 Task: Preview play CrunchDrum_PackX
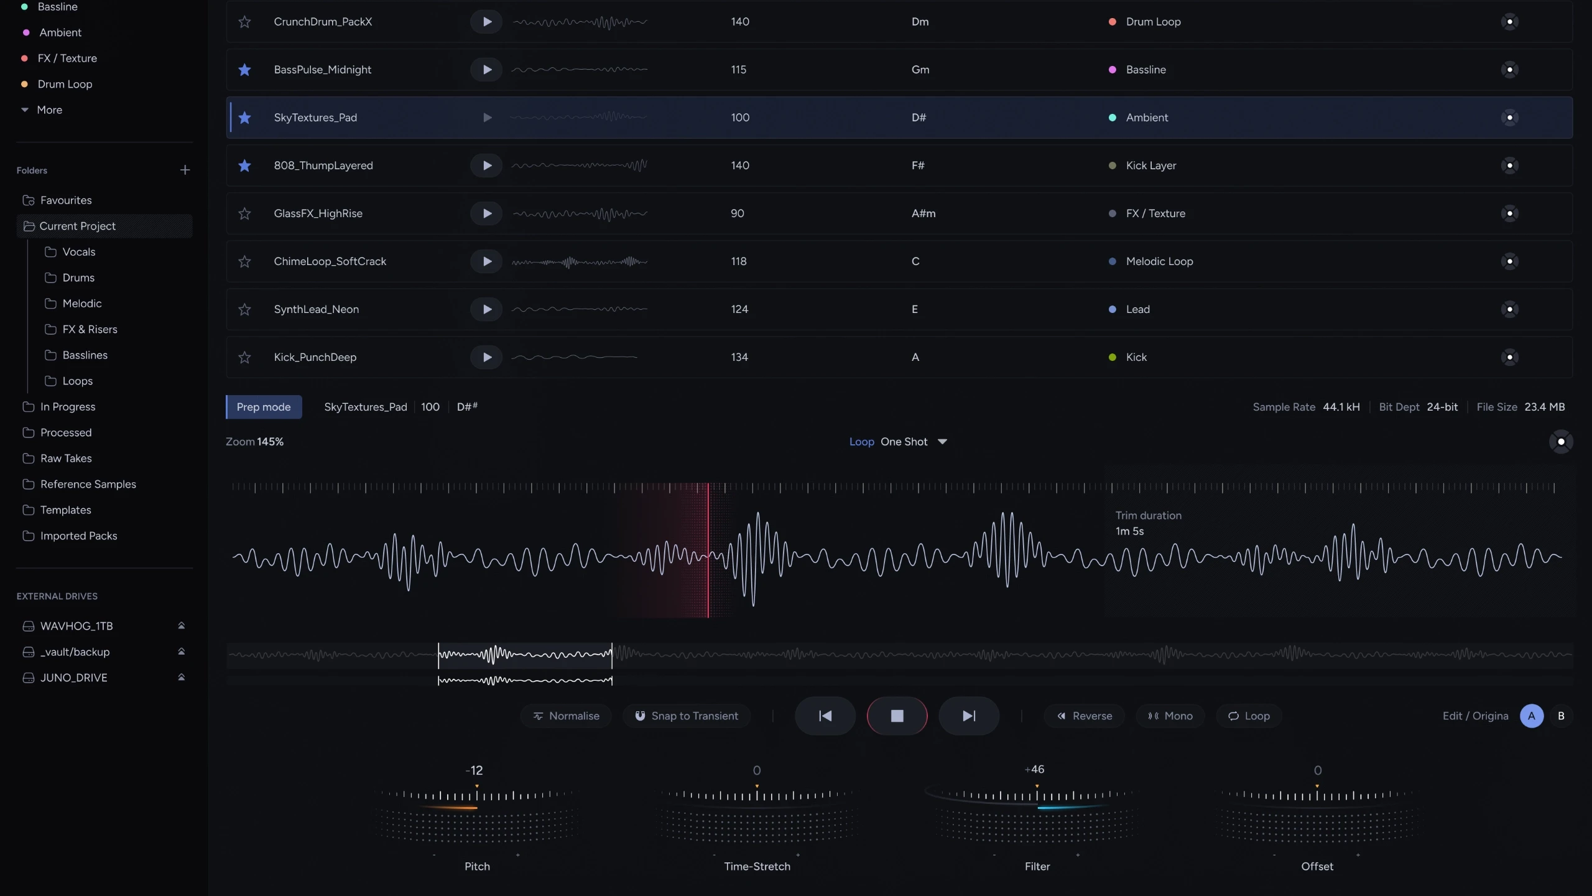coord(486,22)
